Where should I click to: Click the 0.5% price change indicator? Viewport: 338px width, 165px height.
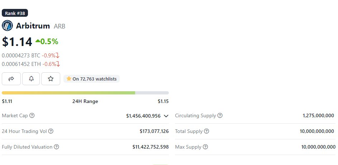47,41
